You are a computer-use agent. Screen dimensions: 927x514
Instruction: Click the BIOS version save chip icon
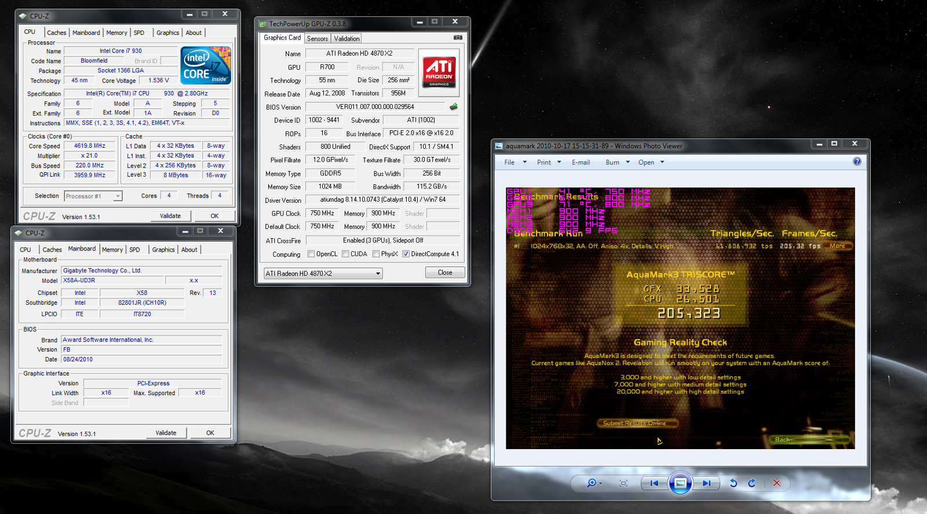pyautogui.click(x=454, y=107)
